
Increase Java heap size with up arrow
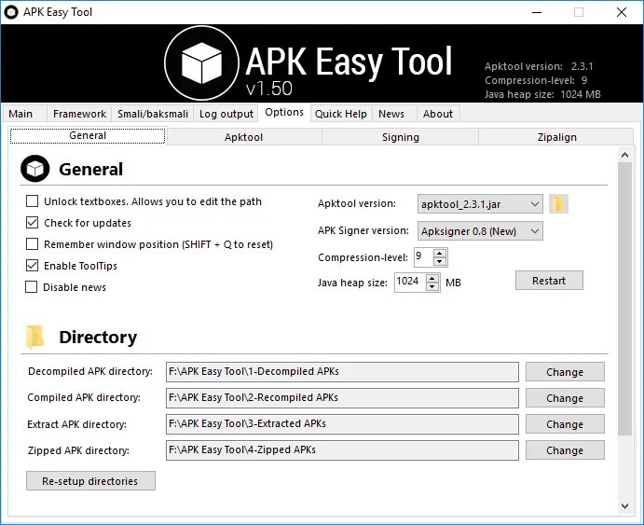(x=432, y=278)
